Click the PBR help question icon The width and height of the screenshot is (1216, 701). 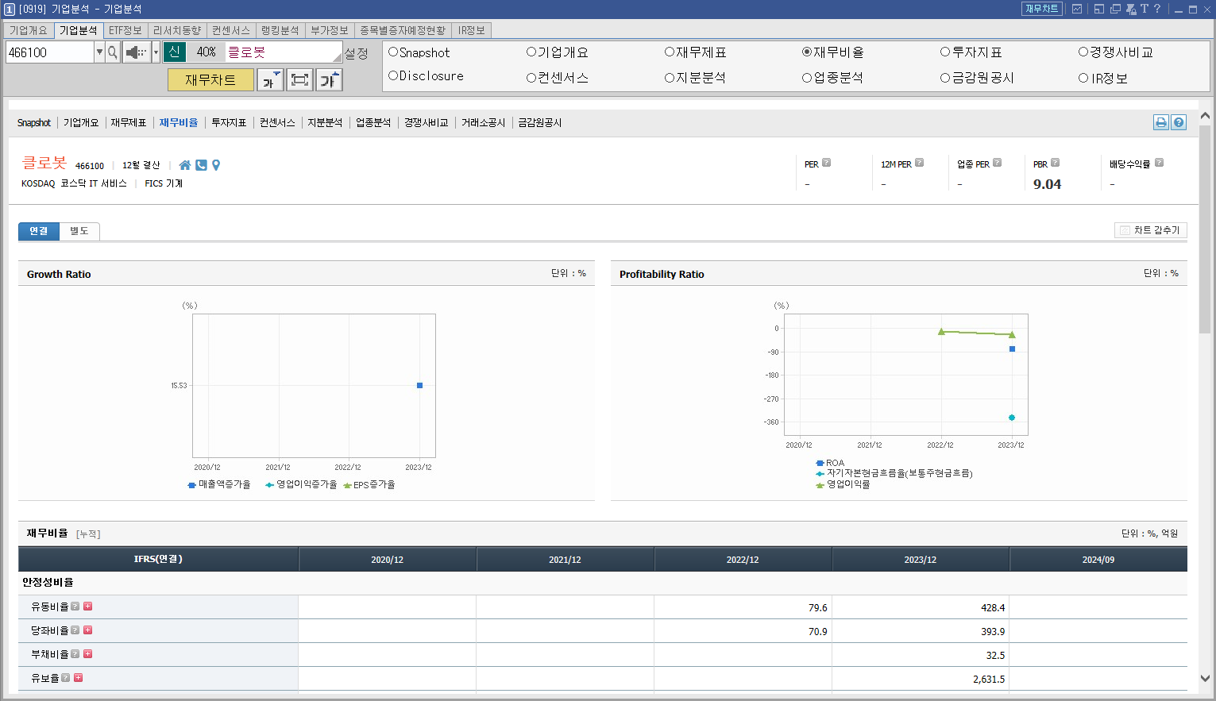click(x=1055, y=163)
